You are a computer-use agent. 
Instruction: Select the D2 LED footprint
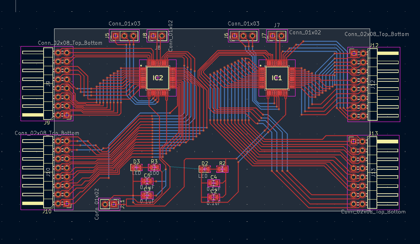point(205,169)
